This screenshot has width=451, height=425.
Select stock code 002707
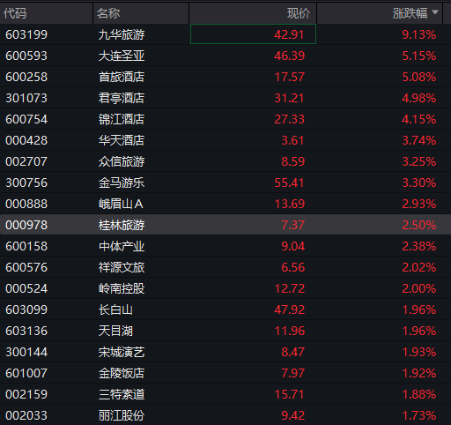click(x=26, y=161)
